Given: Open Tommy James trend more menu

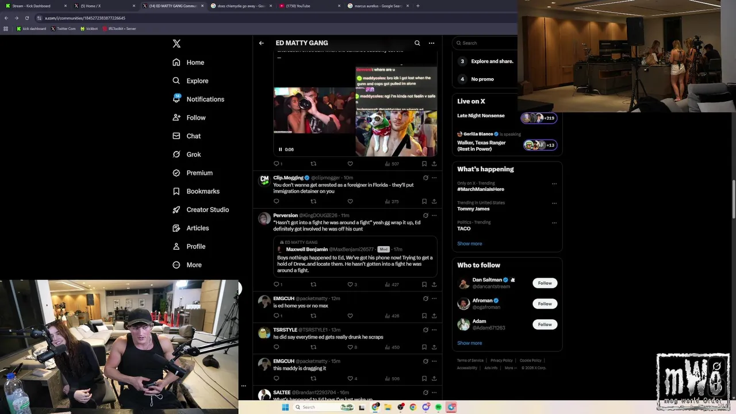Looking at the screenshot, I should tap(554, 203).
